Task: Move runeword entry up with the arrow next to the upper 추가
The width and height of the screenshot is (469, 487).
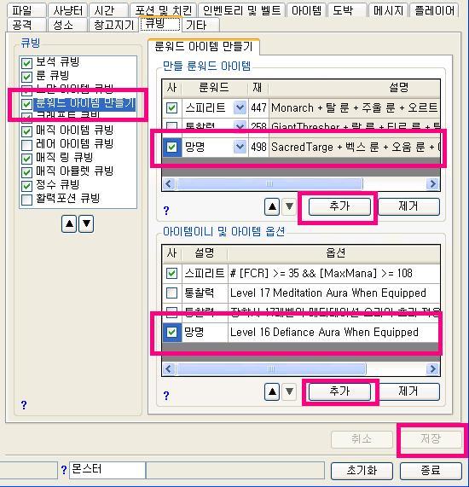Action: coord(272,206)
